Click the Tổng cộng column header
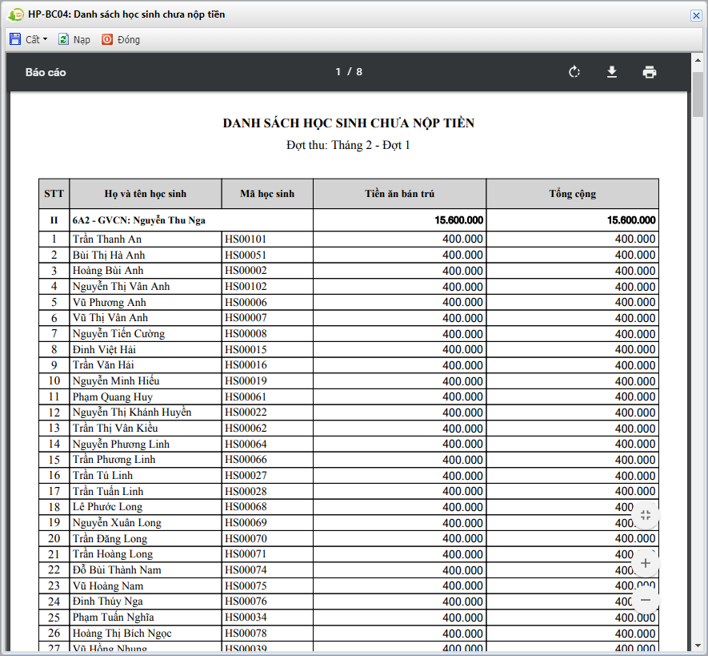The image size is (708, 656). [x=572, y=194]
